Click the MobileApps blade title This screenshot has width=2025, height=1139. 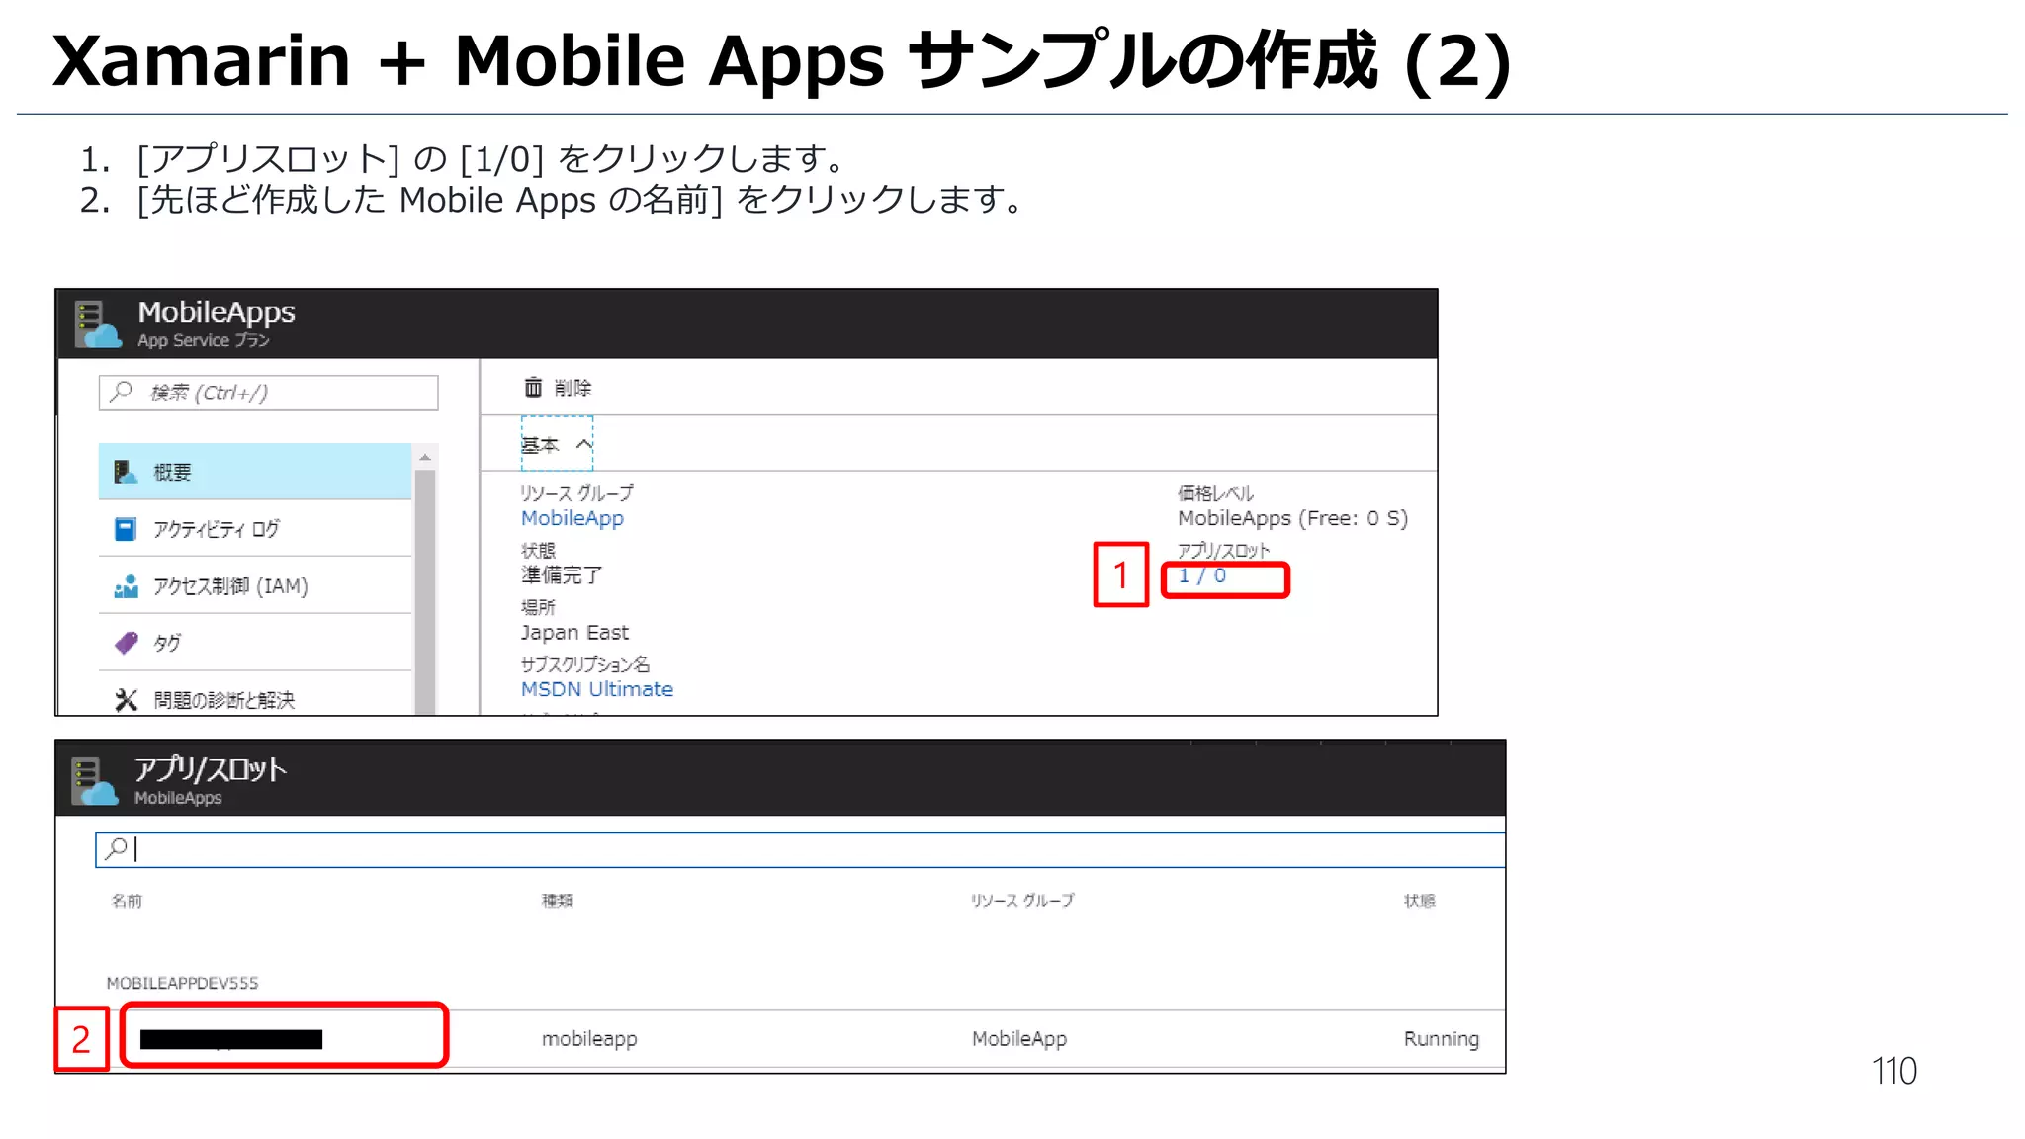217,312
